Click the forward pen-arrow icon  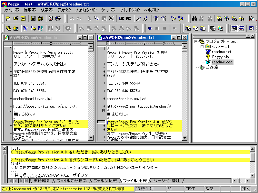[x=174, y=19]
